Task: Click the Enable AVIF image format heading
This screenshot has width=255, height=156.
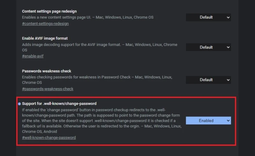Action: [x=45, y=38]
